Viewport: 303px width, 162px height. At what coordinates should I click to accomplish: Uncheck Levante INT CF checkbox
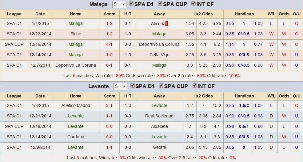coord(195,85)
